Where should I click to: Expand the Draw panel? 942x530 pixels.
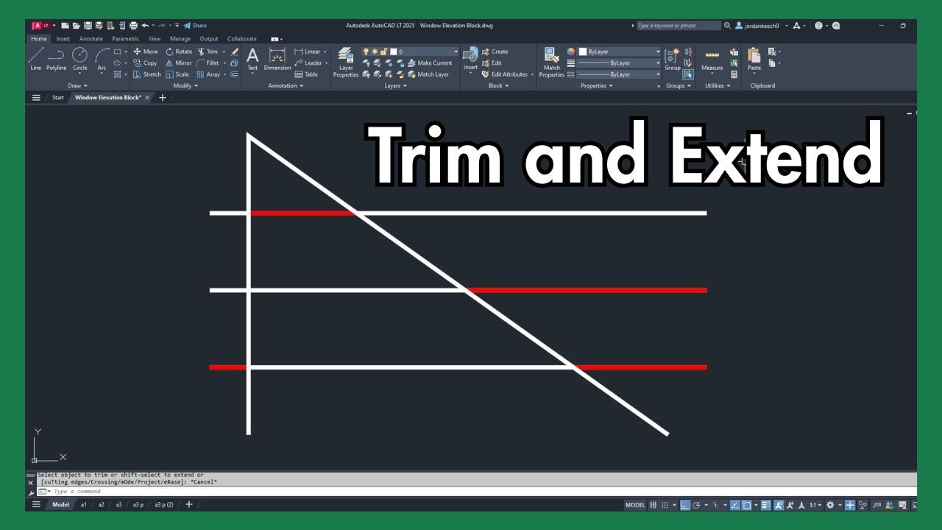pyautogui.click(x=77, y=85)
